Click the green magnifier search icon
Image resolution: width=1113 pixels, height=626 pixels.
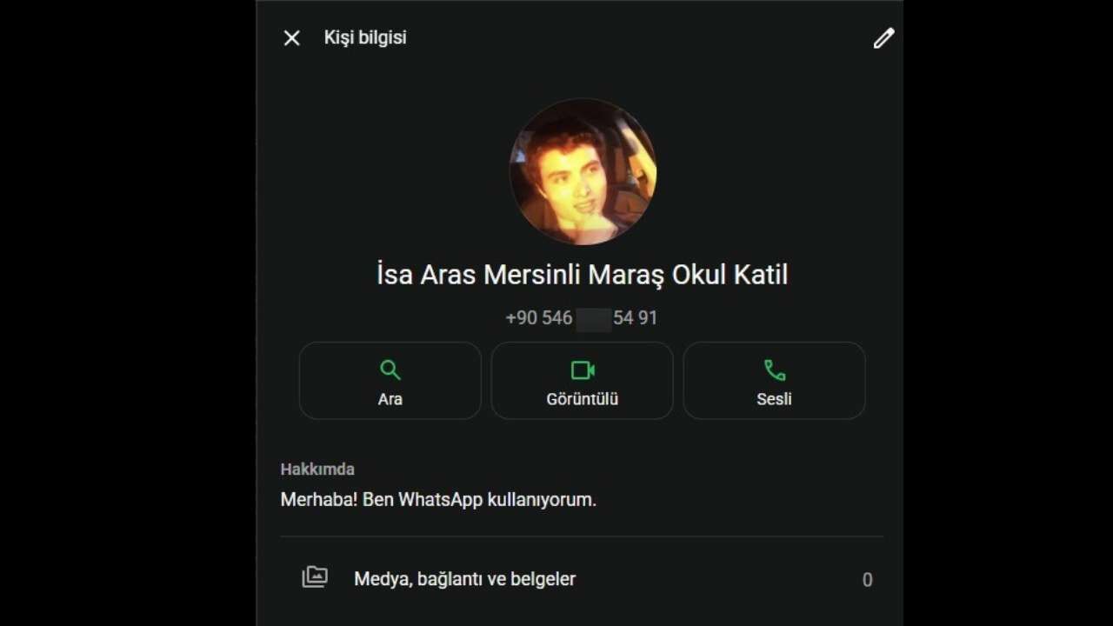[390, 370]
